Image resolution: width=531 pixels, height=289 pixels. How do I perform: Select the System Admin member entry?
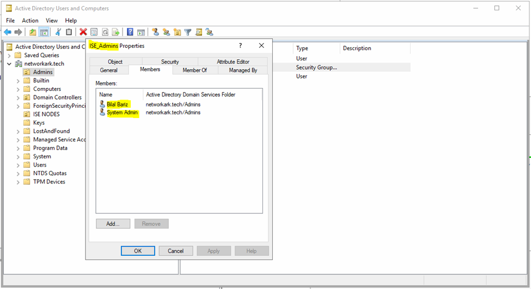(122, 113)
